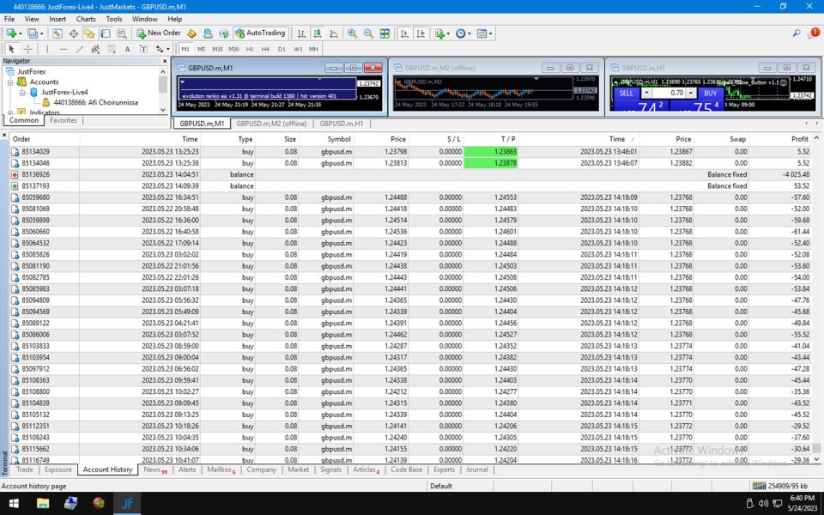Open the Charts menu
Image resolution: width=824 pixels, height=515 pixels.
click(86, 19)
